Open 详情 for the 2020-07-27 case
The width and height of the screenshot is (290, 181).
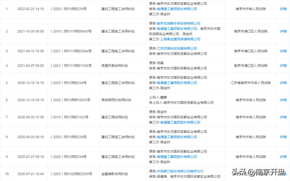click(x=283, y=157)
